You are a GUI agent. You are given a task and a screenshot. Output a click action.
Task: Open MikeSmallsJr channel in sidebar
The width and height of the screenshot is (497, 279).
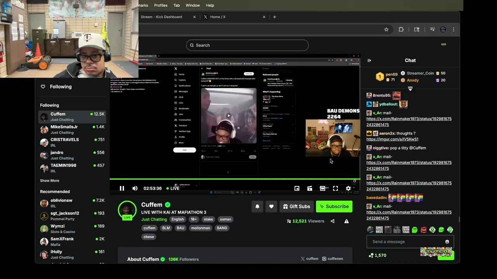tap(72, 129)
